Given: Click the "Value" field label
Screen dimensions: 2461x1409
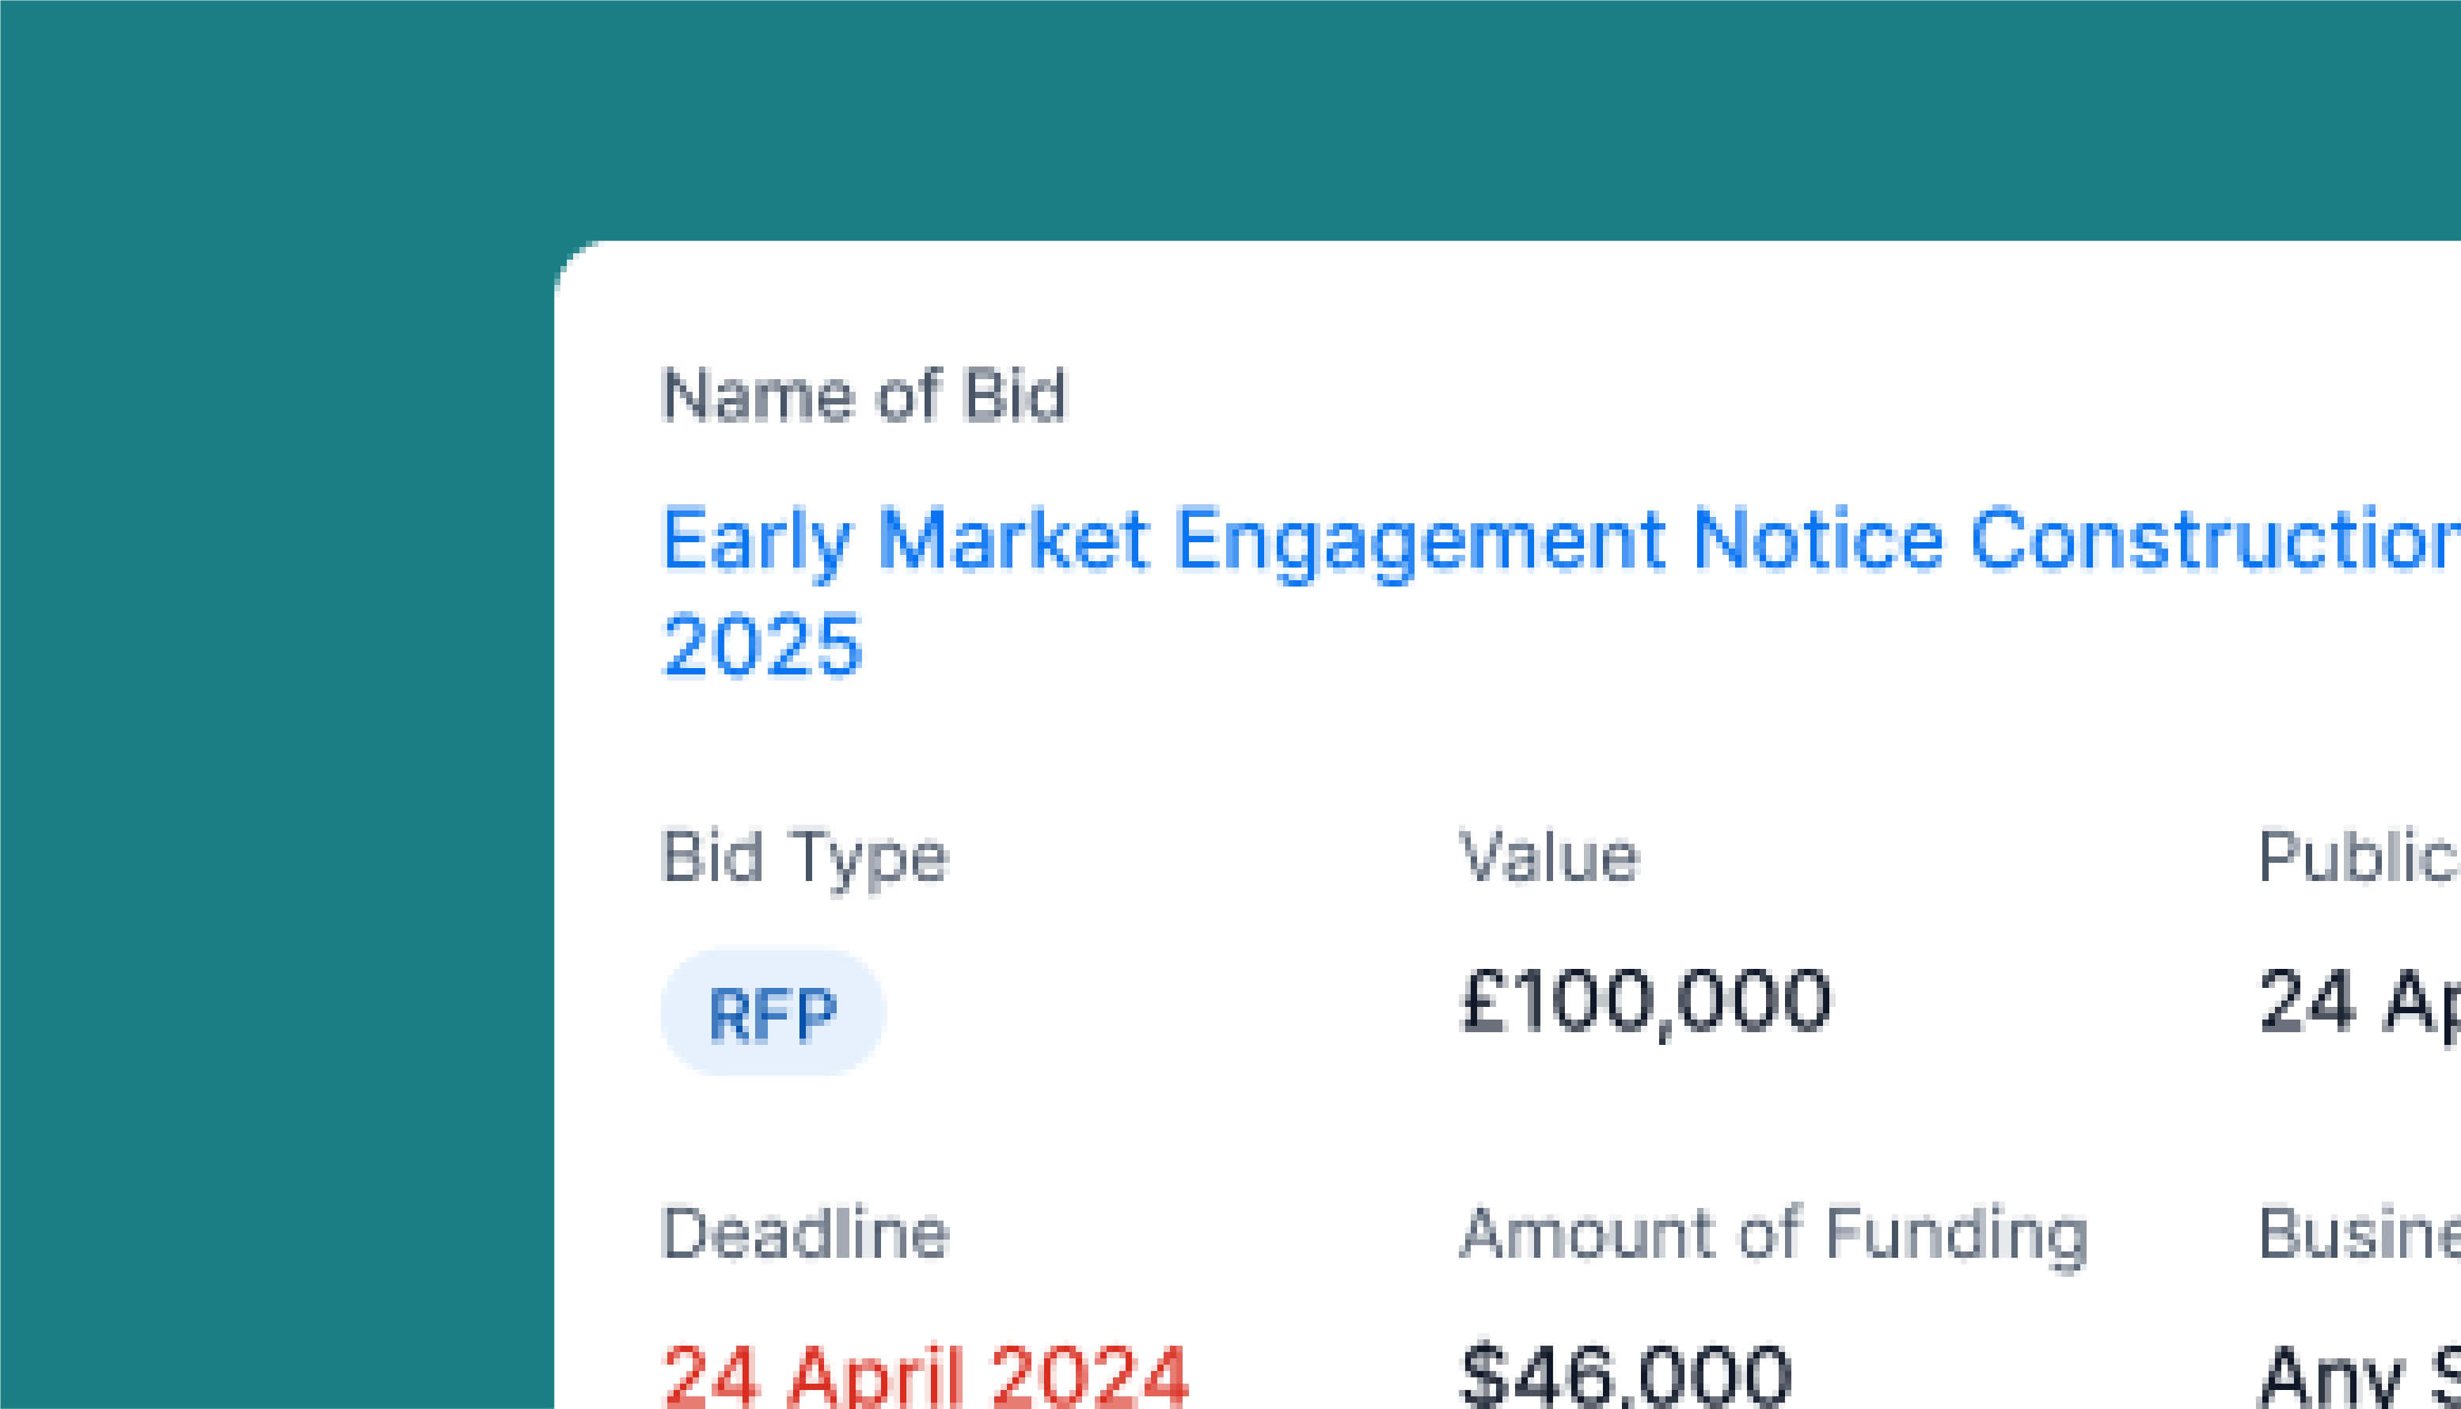Looking at the screenshot, I should (x=1548, y=857).
